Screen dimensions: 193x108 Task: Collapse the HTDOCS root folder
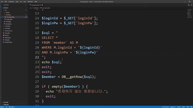pyautogui.click(x=5, y=8)
